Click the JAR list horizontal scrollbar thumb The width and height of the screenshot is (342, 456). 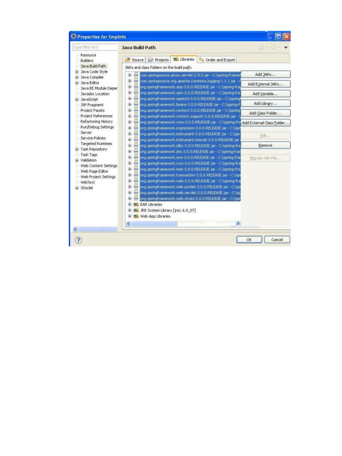pyautogui.click(x=155, y=223)
